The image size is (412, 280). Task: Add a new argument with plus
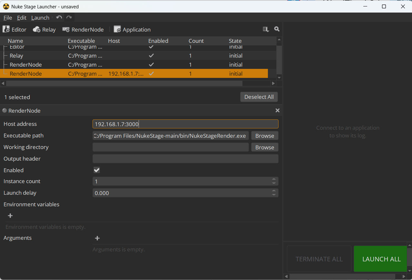click(97, 238)
